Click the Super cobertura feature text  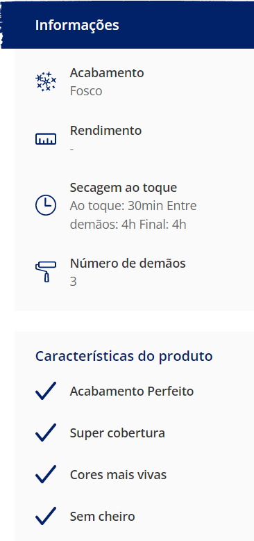(x=117, y=433)
